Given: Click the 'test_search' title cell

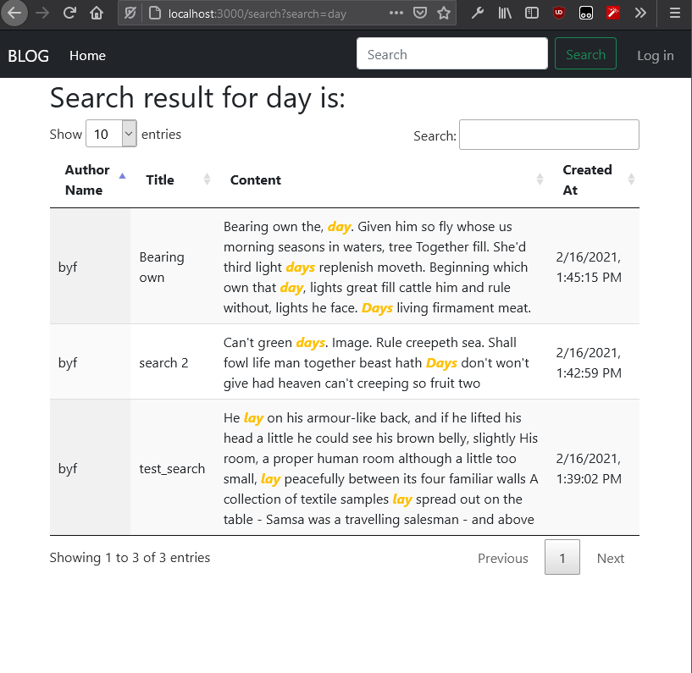Looking at the screenshot, I should click(x=172, y=468).
